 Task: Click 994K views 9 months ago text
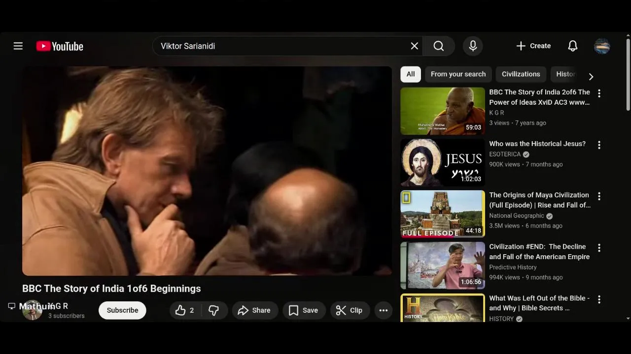tap(526, 277)
